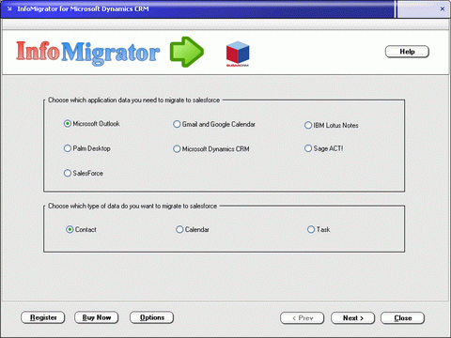Click the InfoMigrator logo
The image size is (451, 338).
(x=88, y=53)
